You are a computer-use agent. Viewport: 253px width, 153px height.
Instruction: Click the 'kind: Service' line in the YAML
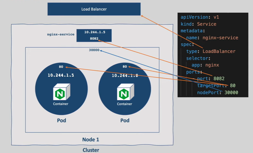point(198,24)
